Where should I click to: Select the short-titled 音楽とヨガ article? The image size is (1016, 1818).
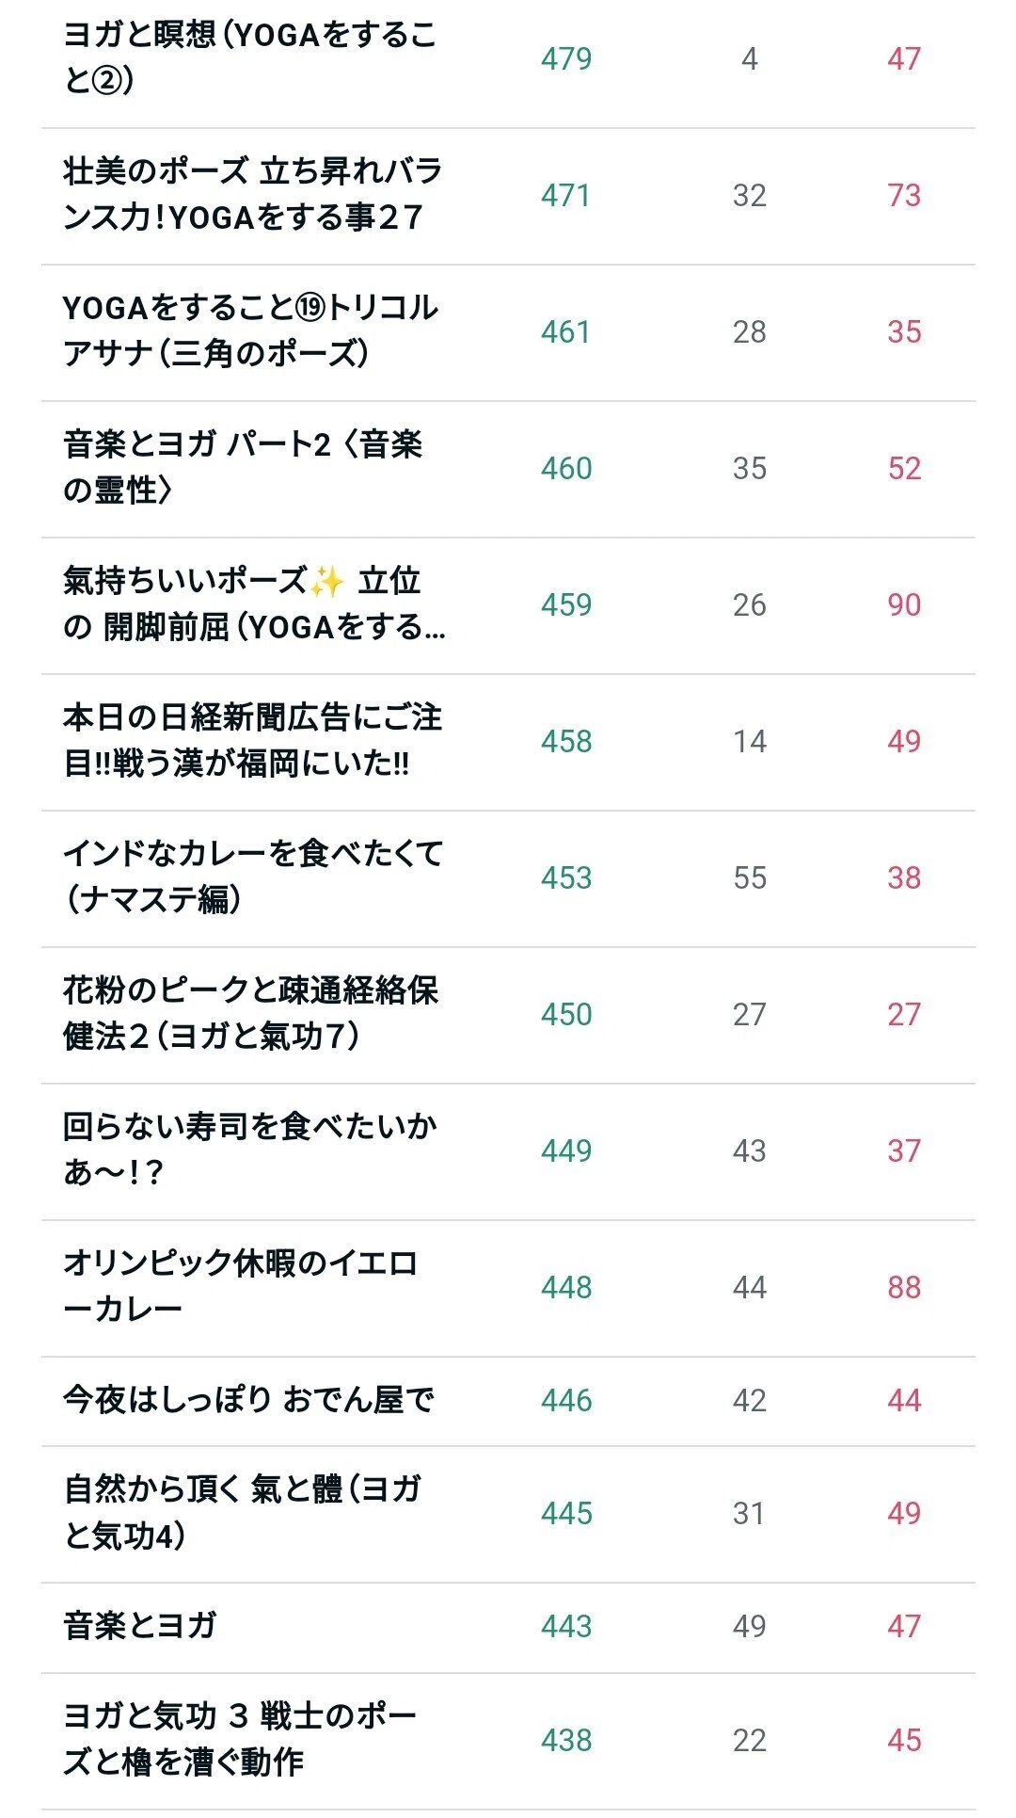click(x=140, y=1626)
